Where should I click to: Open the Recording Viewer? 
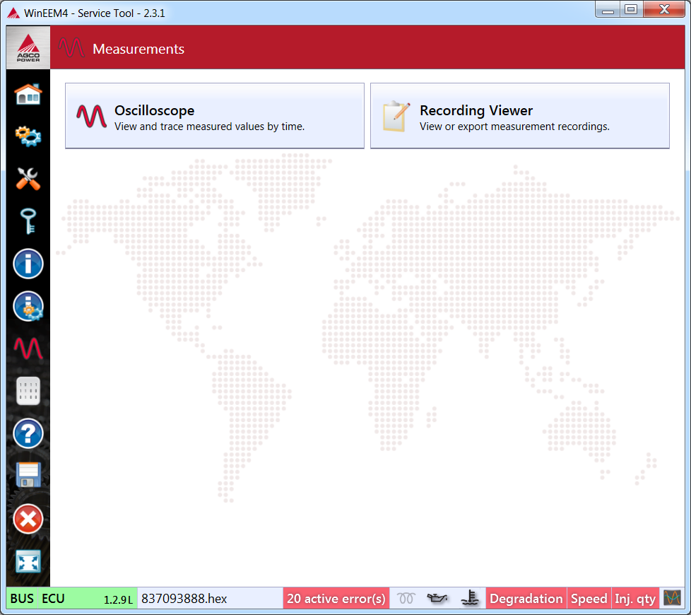pyautogui.click(x=519, y=116)
